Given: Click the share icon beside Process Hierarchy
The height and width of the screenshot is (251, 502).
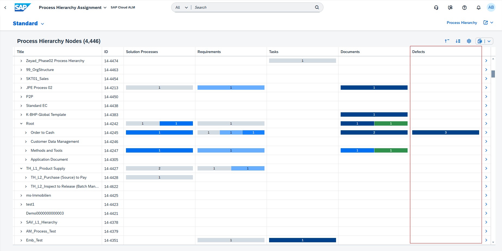Looking at the screenshot, I should point(486,23).
